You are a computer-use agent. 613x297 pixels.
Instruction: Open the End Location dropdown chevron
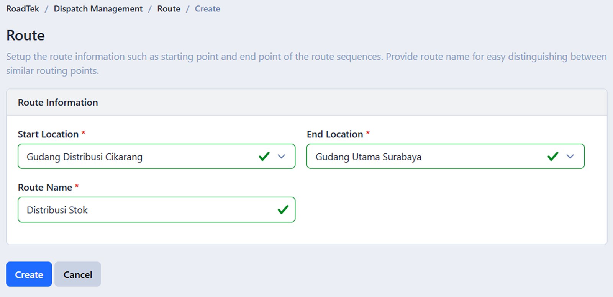571,157
